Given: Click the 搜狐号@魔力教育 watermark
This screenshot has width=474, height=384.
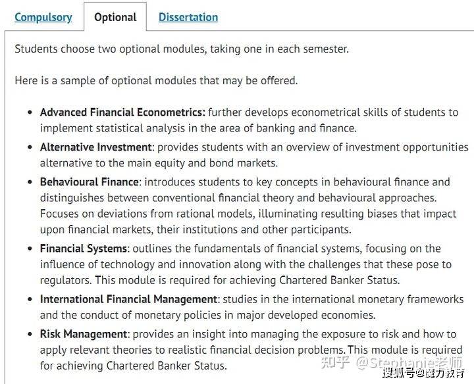Looking at the screenshot, I should (423, 374).
